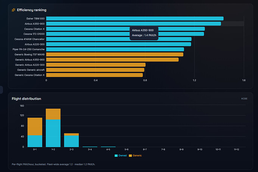Click the 'Generic Cessna Citation X' label
The image size is (258, 172).
pyautogui.click(x=30, y=75)
